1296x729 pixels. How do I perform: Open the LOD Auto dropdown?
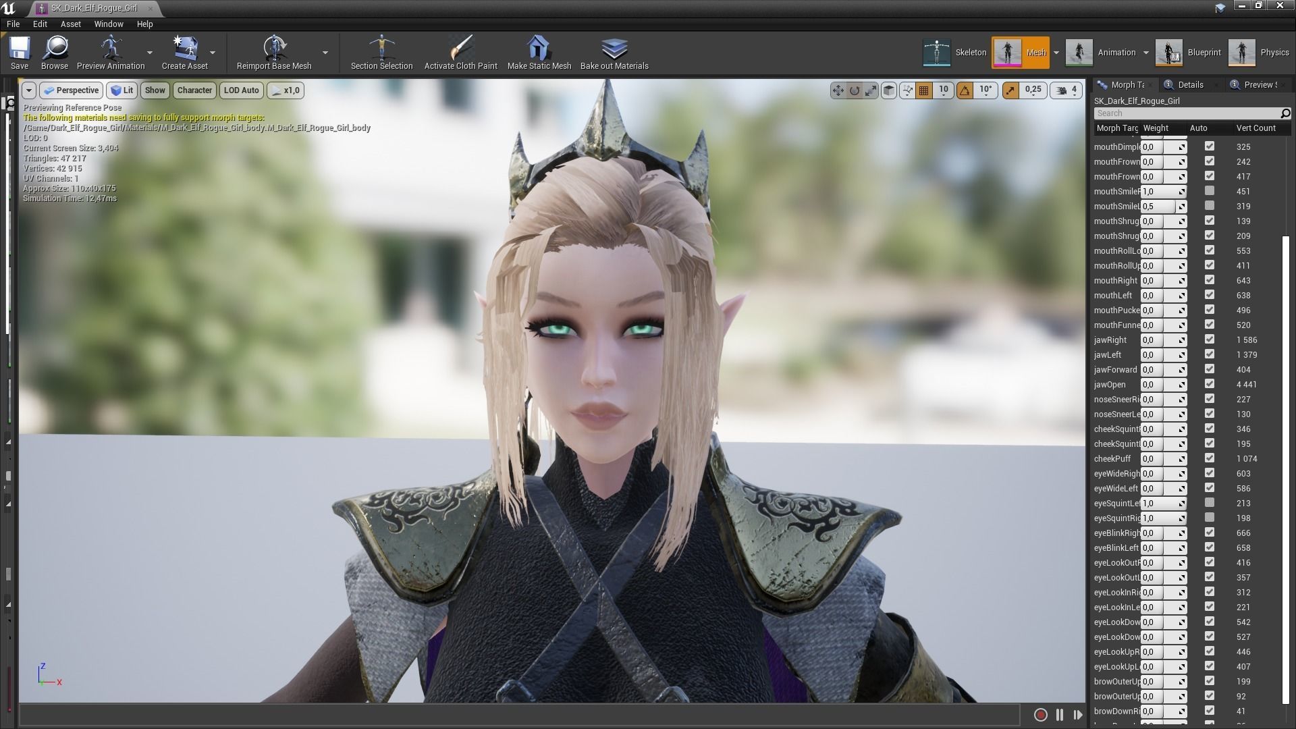coord(241,90)
